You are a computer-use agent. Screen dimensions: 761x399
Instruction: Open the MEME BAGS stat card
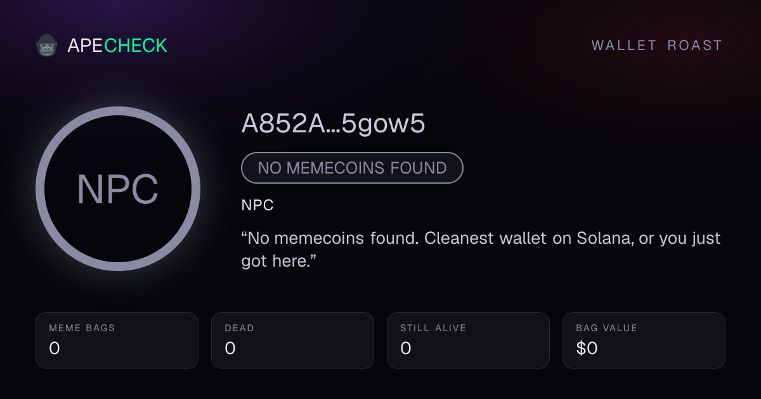tap(117, 340)
